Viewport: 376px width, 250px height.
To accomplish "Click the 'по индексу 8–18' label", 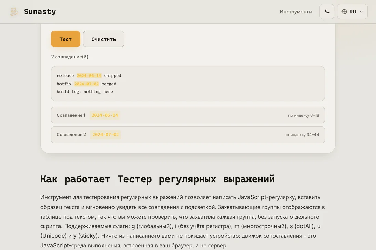I will (303, 115).
